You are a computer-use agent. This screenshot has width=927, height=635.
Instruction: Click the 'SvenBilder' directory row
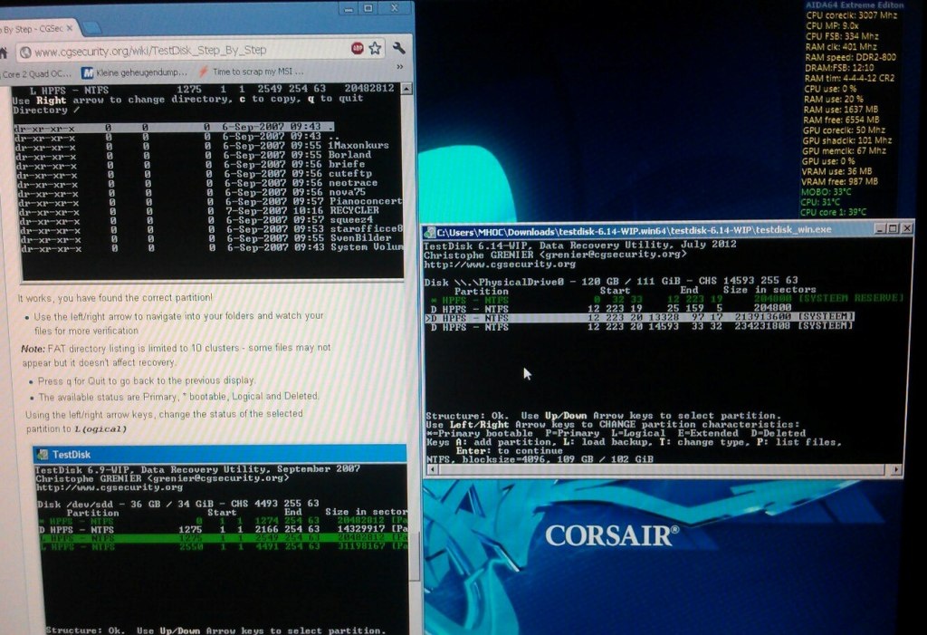[205, 238]
